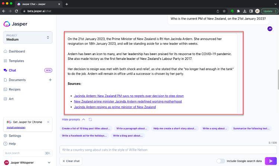The image size is (279, 166).
Task: Bookmark this page with star icon
Action: [x=224, y=11]
